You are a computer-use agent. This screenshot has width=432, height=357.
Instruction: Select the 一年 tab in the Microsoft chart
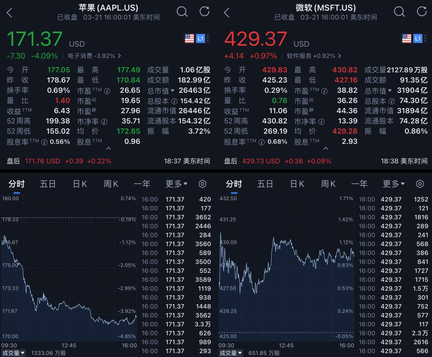pyautogui.click(x=359, y=184)
